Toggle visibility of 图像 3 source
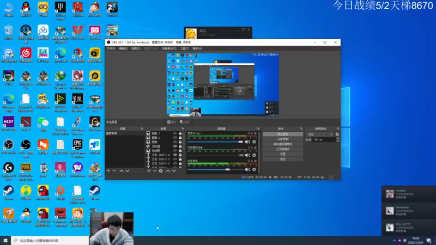 click(x=175, y=133)
